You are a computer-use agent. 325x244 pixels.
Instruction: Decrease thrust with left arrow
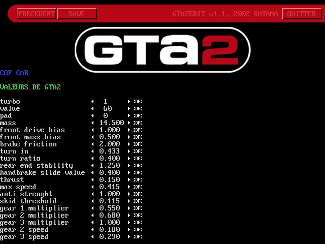point(92,179)
